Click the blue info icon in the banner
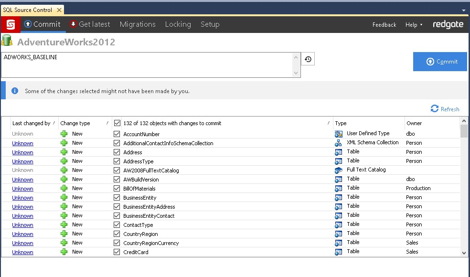The height and width of the screenshot is (277, 470). (15, 91)
